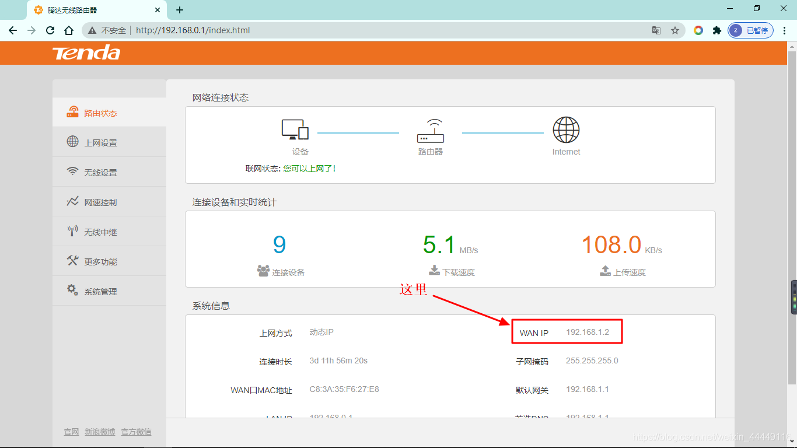Click the translate page icon
Viewport: 797px width, 448px height.
(656, 30)
